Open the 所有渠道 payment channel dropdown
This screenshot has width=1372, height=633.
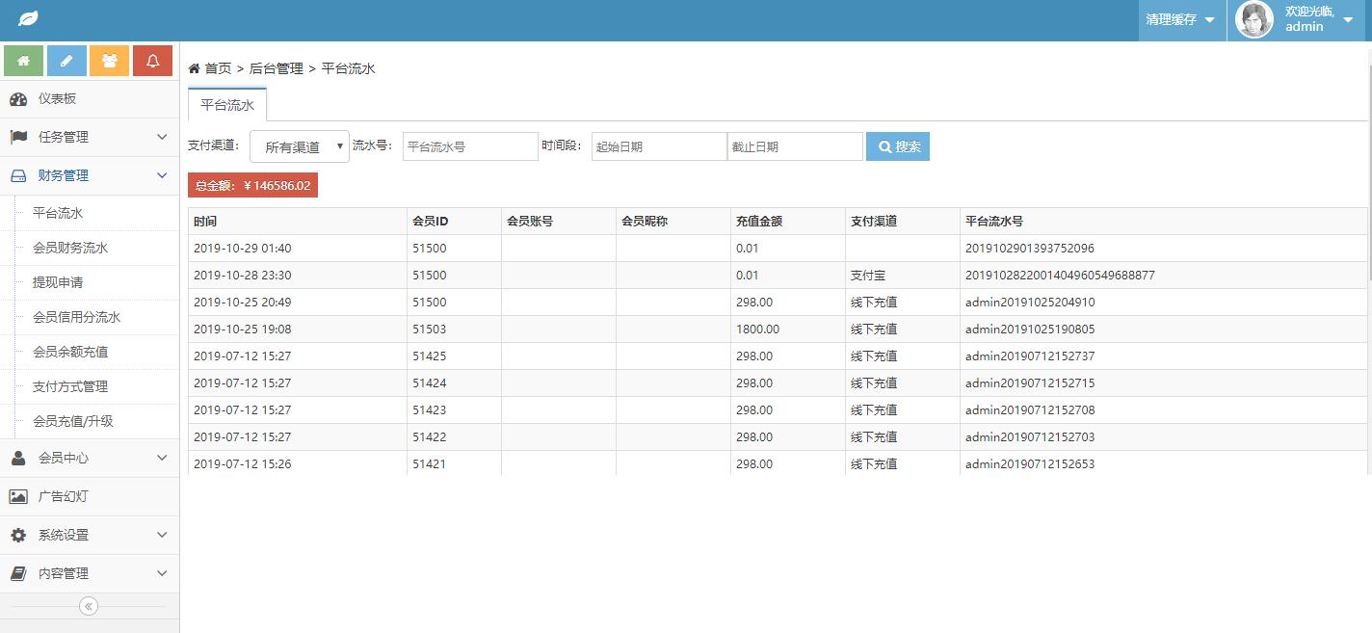[299, 145]
